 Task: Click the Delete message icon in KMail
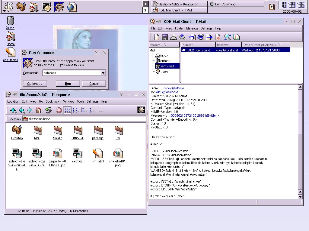coord(217,37)
